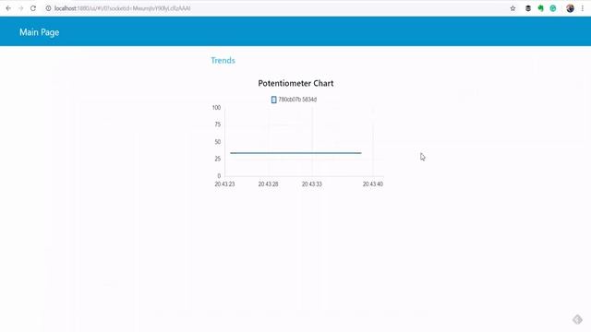
Task: Open site information icon in address bar
Action: click(x=48, y=8)
